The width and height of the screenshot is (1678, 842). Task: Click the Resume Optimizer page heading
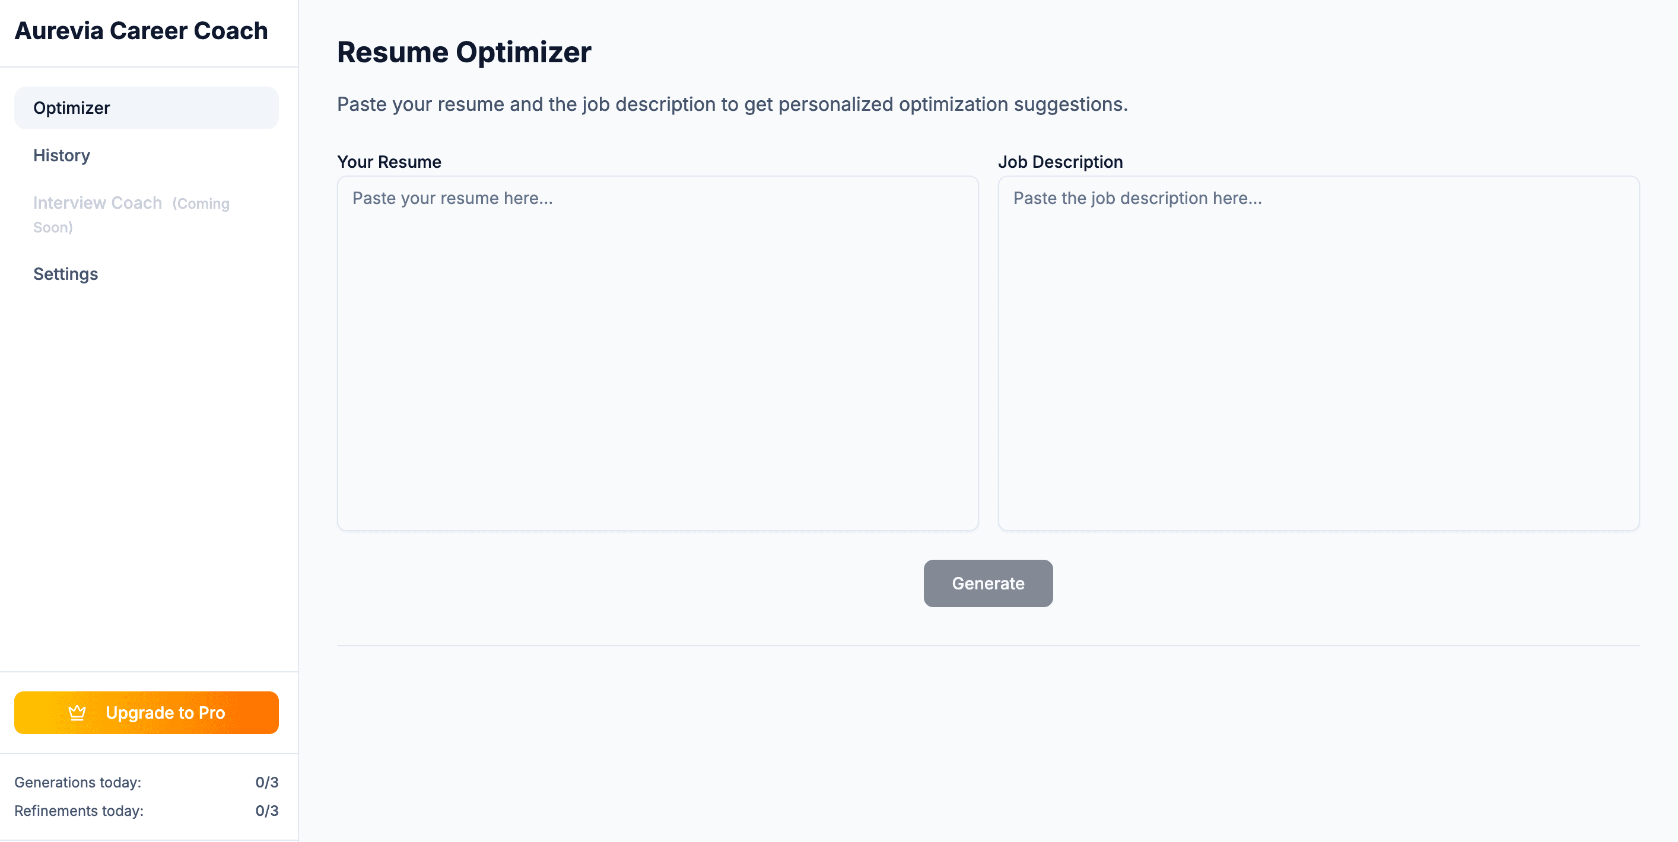point(464,52)
